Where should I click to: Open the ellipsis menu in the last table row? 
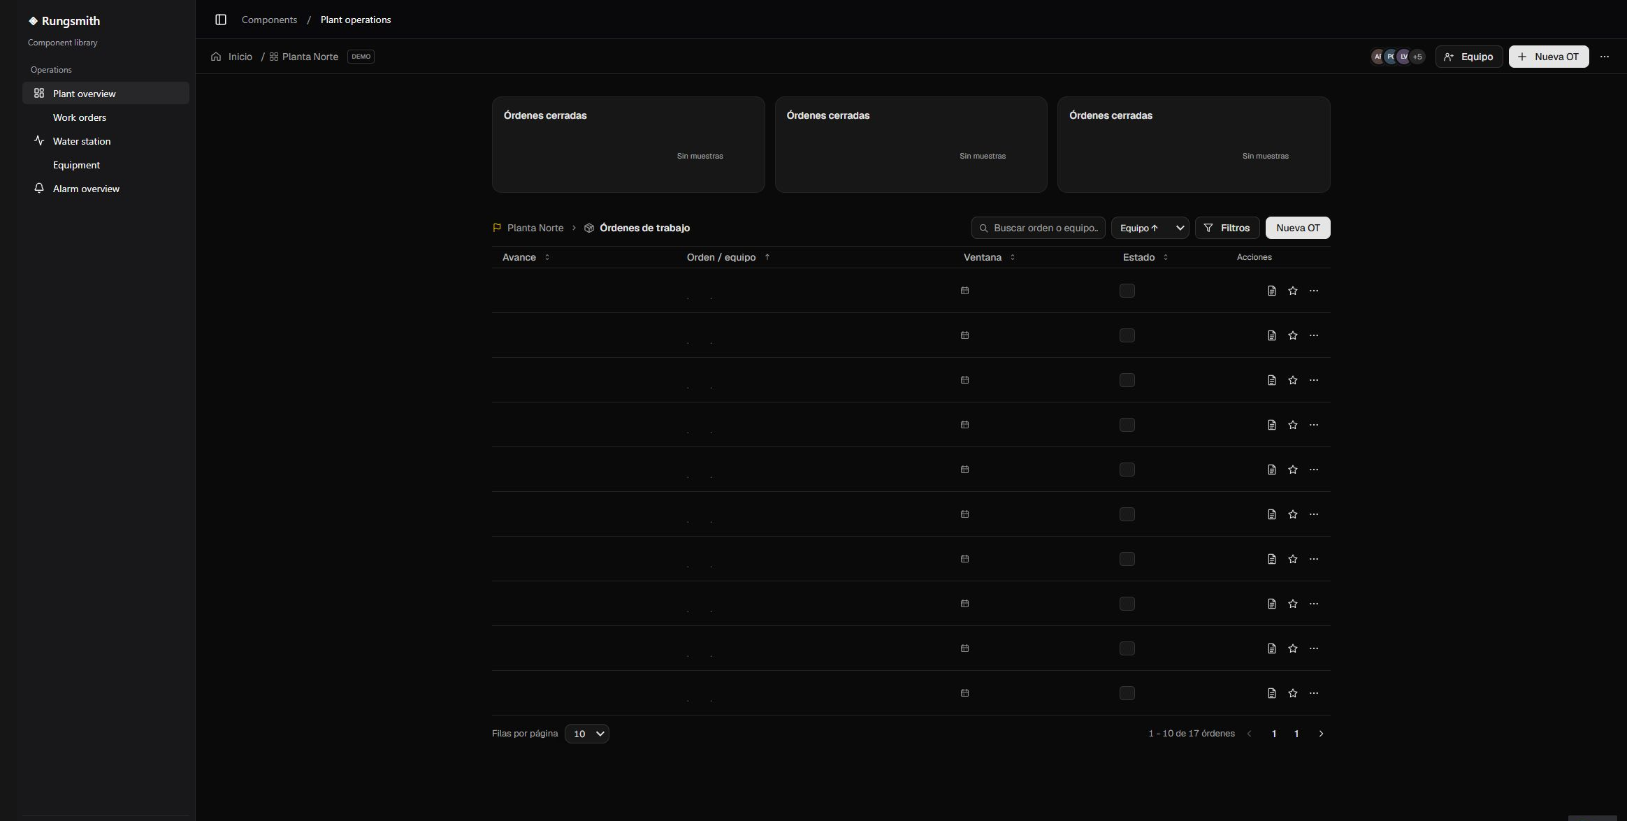click(x=1314, y=693)
